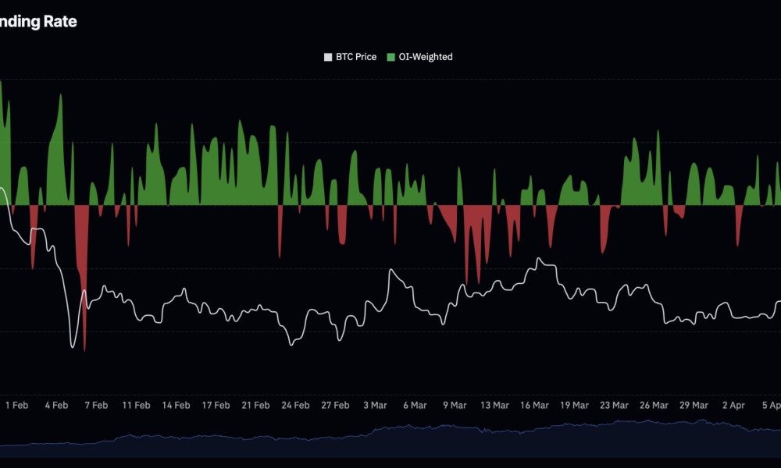Image resolution: width=781 pixels, height=468 pixels.
Task: Toggle the BTC Price series in the legend
Action: click(349, 56)
